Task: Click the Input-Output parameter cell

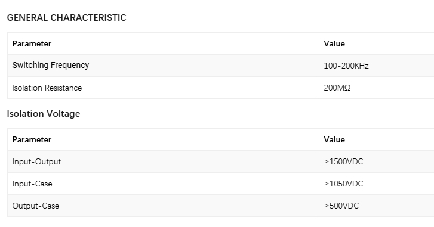Action: (x=163, y=161)
